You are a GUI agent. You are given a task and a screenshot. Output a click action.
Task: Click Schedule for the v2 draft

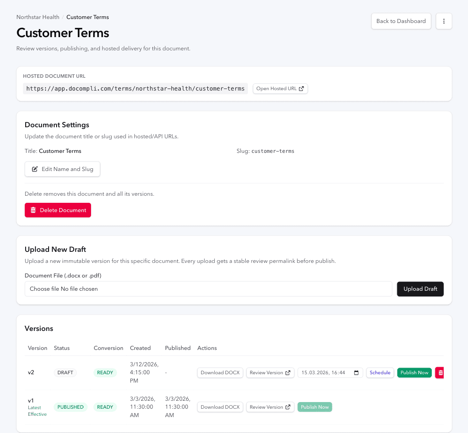click(x=380, y=373)
